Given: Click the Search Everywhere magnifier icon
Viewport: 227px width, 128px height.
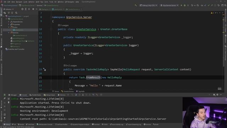Looking at the screenshot, I should pyautogui.click(x=226, y=5).
